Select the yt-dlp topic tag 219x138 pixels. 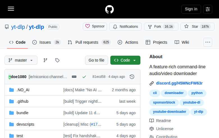199,112
